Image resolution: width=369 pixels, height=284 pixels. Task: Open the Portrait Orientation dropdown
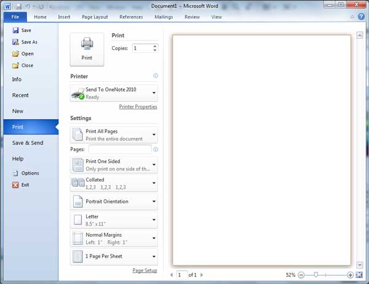[x=114, y=202]
